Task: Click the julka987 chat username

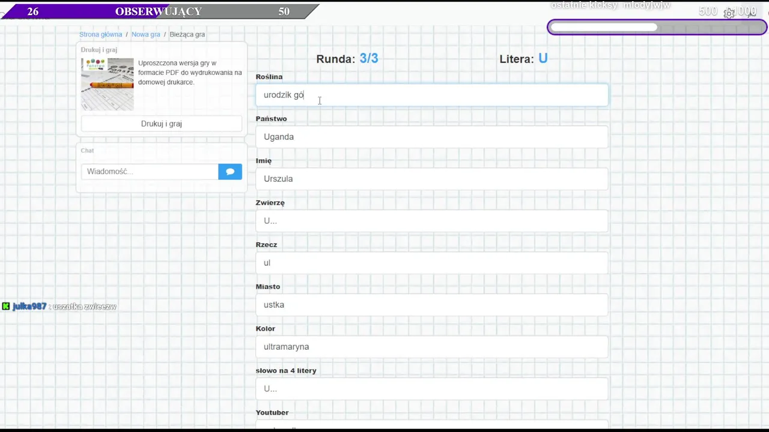Action: (29, 307)
